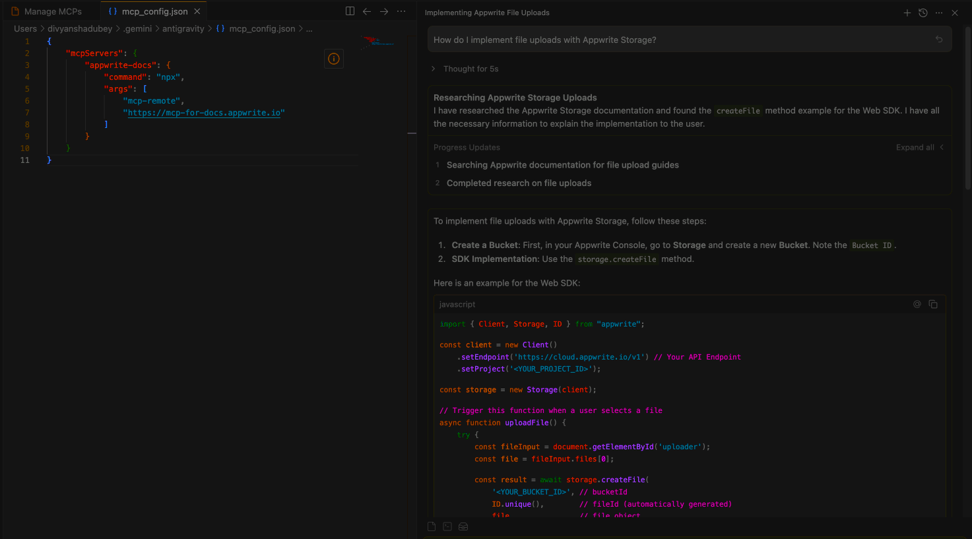Click 'Expand all' for Progress Updates

pos(916,147)
